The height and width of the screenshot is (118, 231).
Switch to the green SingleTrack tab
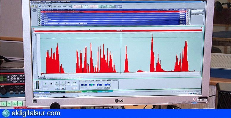click(89, 91)
